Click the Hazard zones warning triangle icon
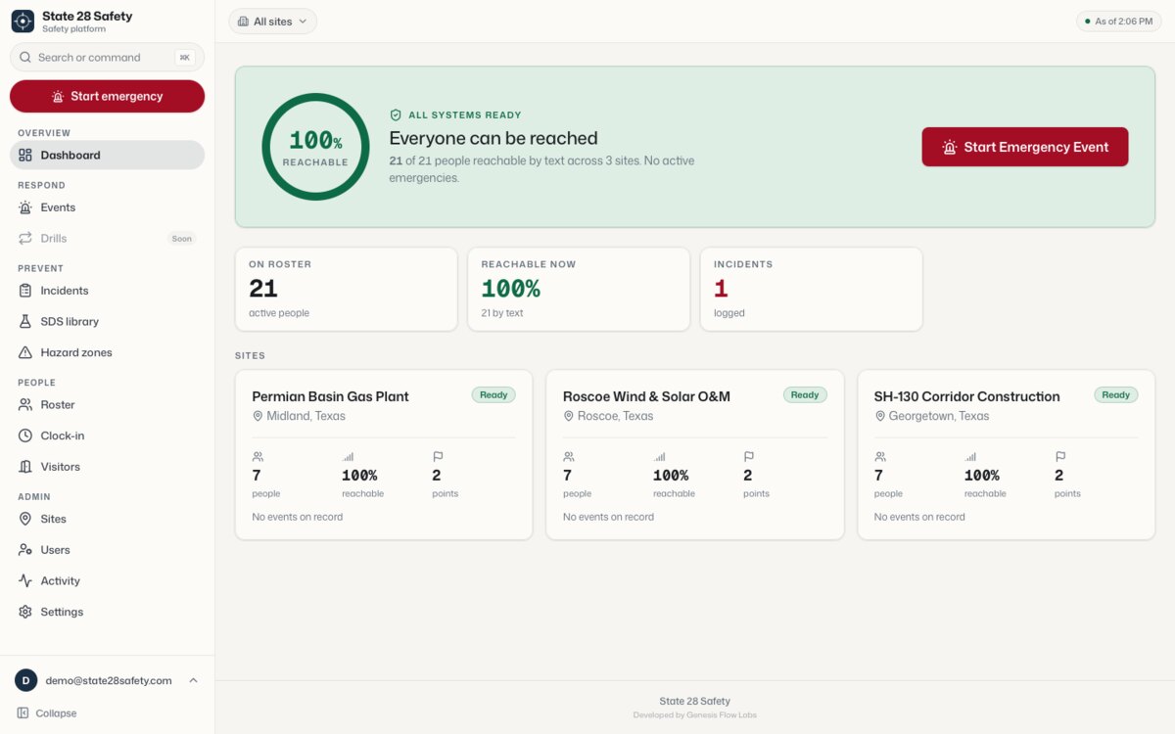This screenshot has width=1175, height=734. tap(25, 352)
